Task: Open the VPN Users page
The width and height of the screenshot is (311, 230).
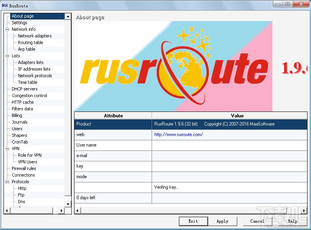Action: pyautogui.click(x=28, y=162)
